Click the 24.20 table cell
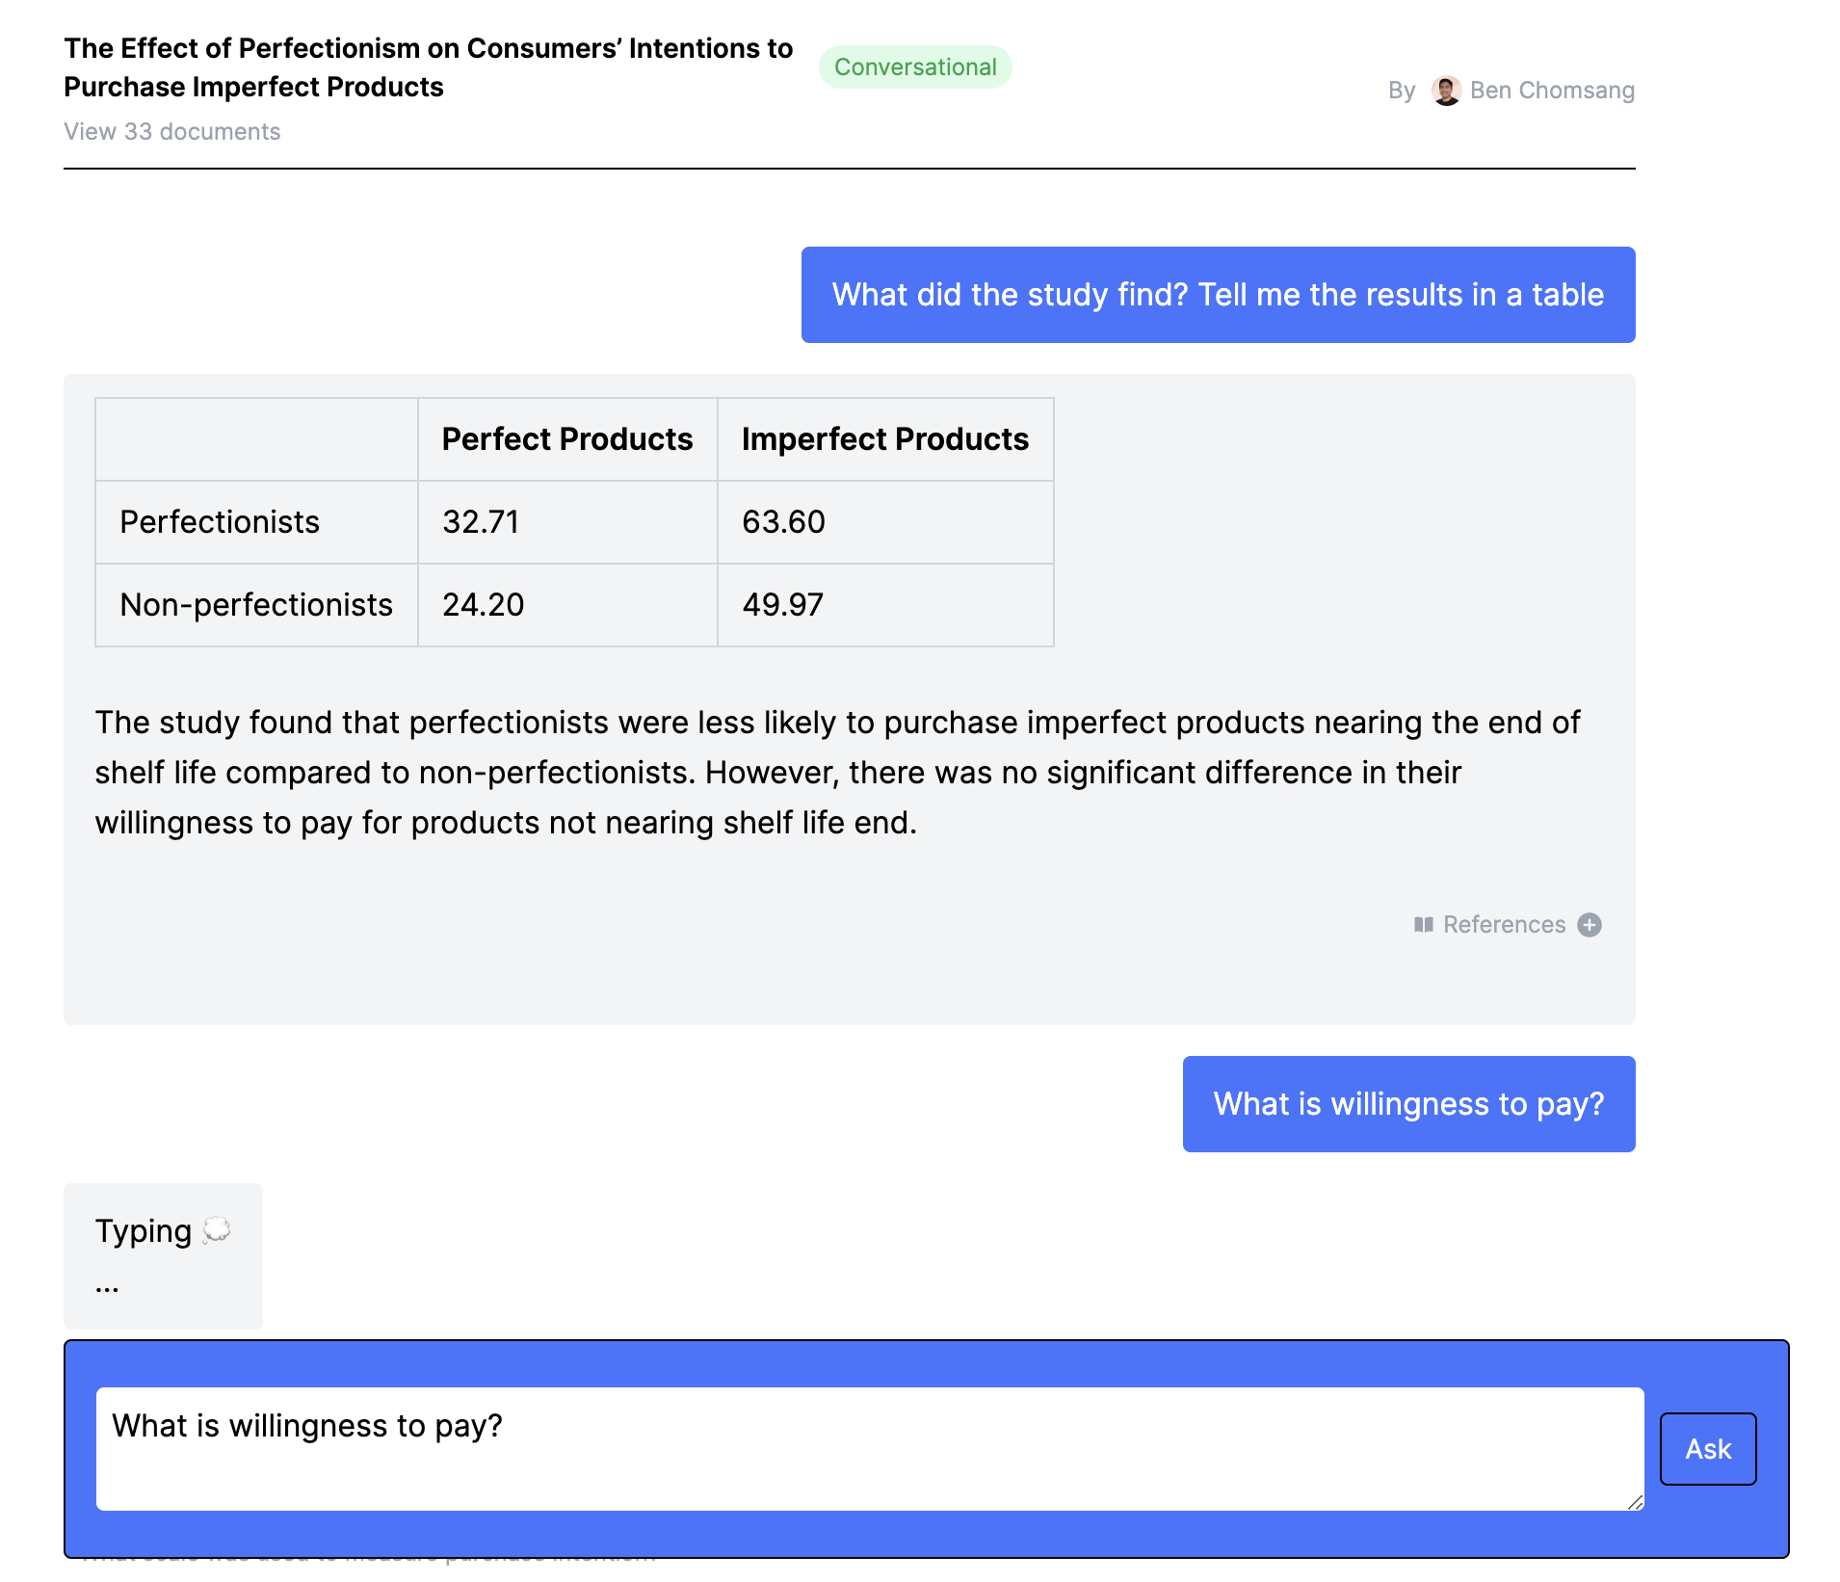Viewport: 1840px width, 1582px height. pyautogui.click(x=567, y=605)
